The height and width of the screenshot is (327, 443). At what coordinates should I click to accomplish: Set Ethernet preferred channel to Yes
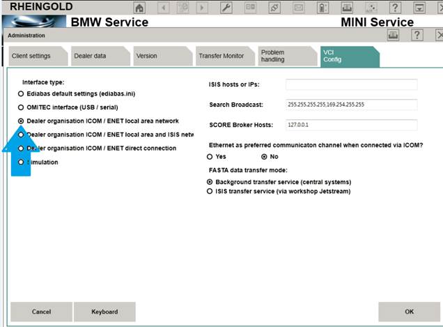coord(210,157)
